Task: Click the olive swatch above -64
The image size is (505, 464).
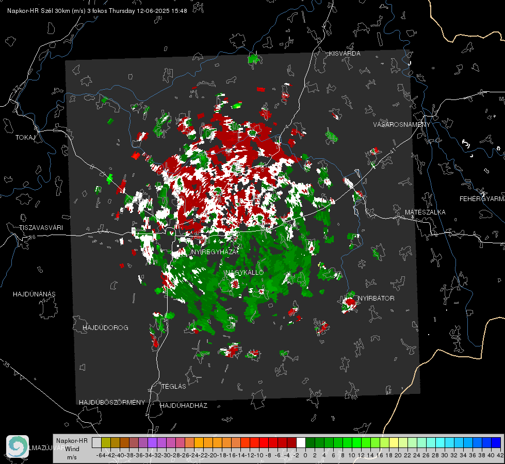Action: pyautogui.click(x=106, y=442)
